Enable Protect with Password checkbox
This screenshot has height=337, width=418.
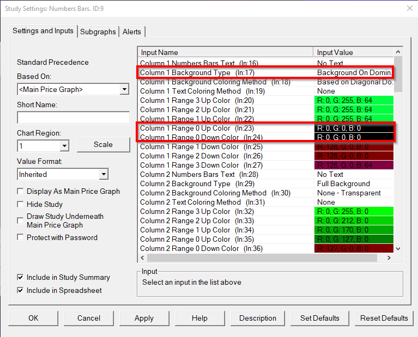click(20, 237)
